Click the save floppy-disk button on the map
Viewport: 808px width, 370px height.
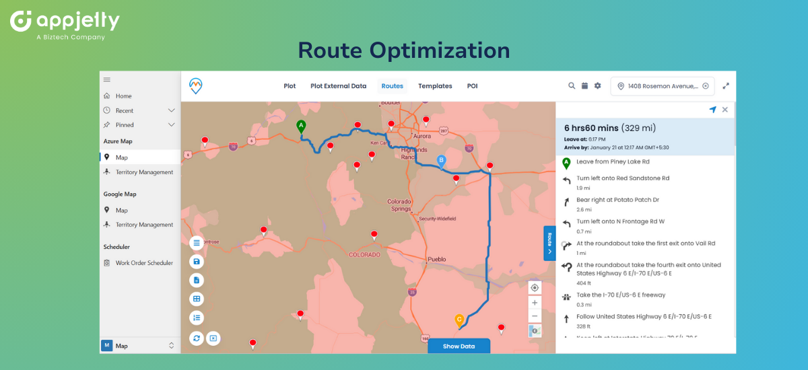[x=197, y=262]
